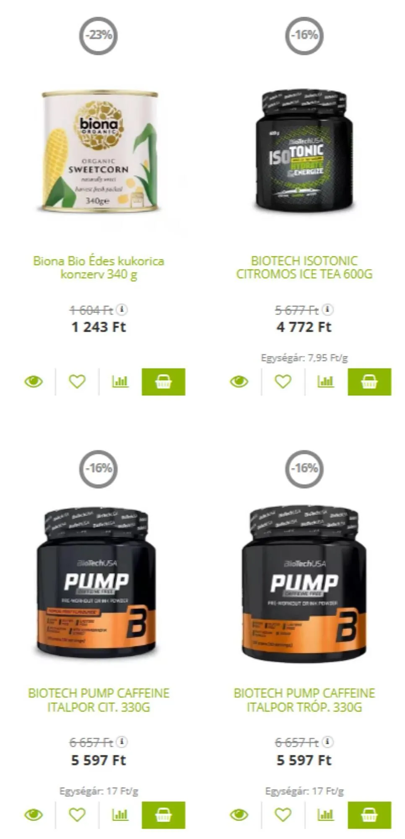
Task: Show price info beside 1 604 Ft
Action: (x=122, y=310)
